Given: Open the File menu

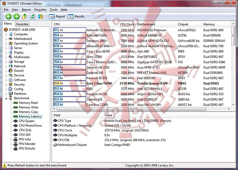Looking at the screenshot, I should [6, 10].
